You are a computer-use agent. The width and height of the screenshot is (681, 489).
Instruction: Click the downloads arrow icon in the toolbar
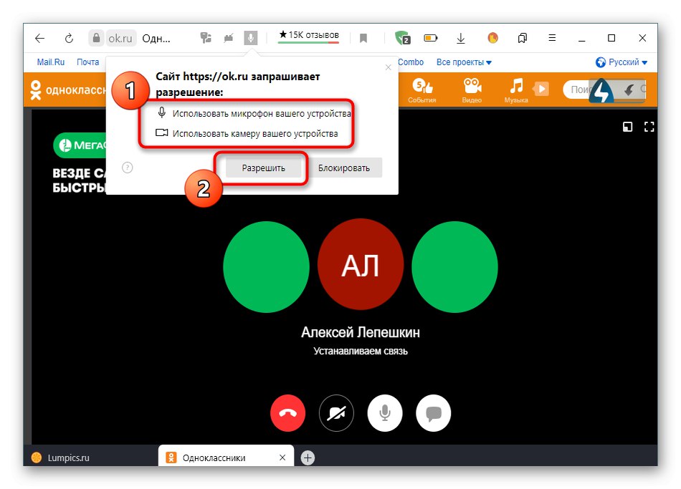click(x=460, y=37)
